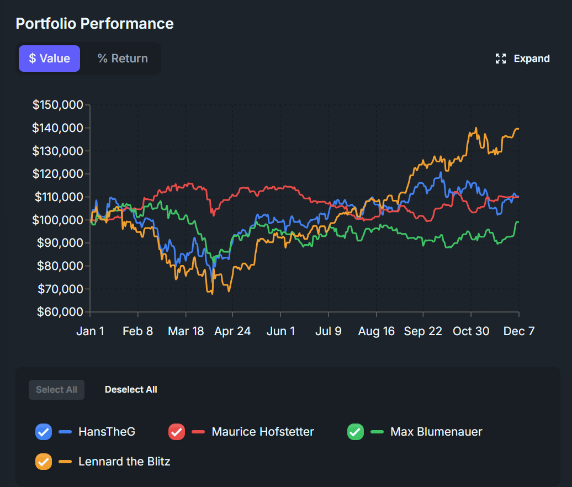The width and height of the screenshot is (572, 487).
Task: Click the Dec 7 axis label
Action: point(518,331)
